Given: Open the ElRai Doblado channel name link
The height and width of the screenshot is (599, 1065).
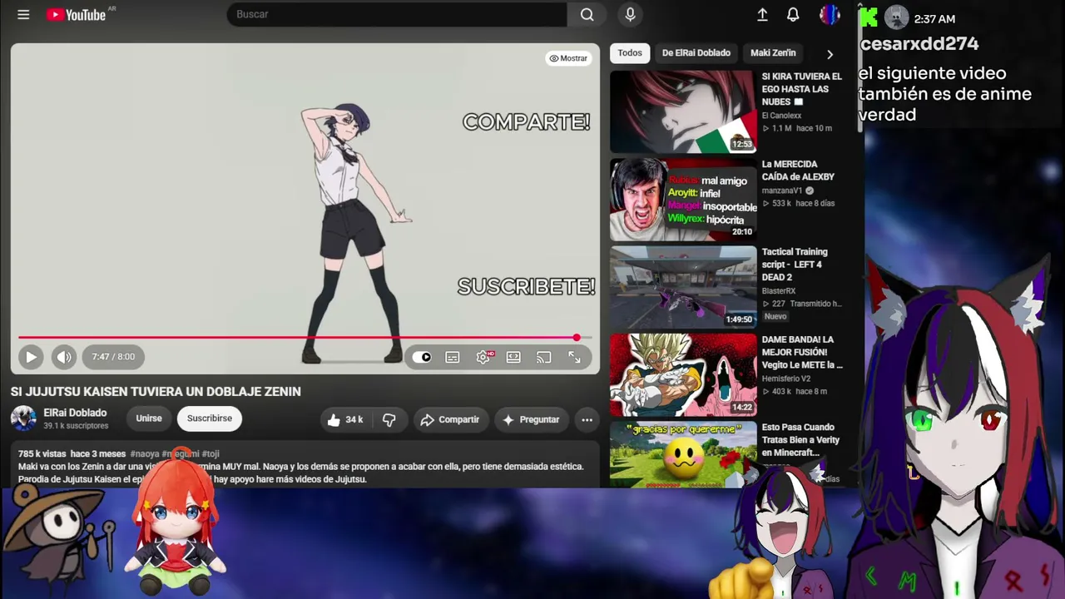Looking at the screenshot, I should (75, 413).
